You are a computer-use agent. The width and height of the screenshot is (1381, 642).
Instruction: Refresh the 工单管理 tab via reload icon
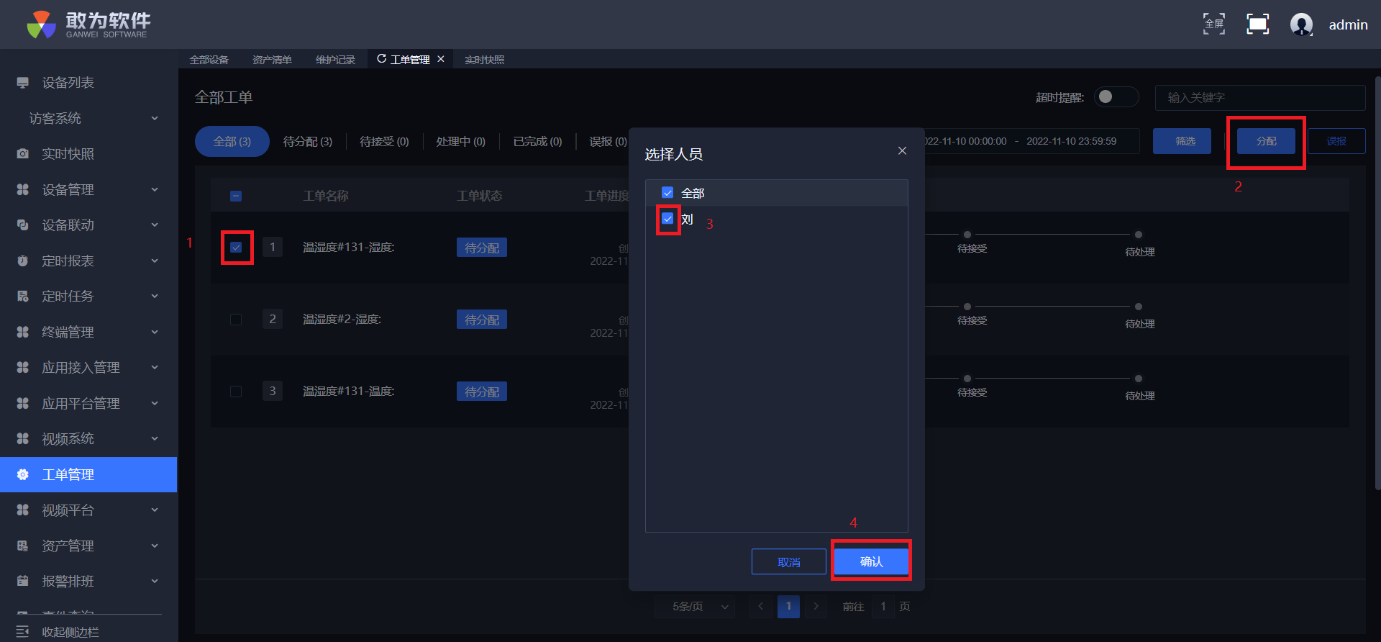[x=381, y=59]
